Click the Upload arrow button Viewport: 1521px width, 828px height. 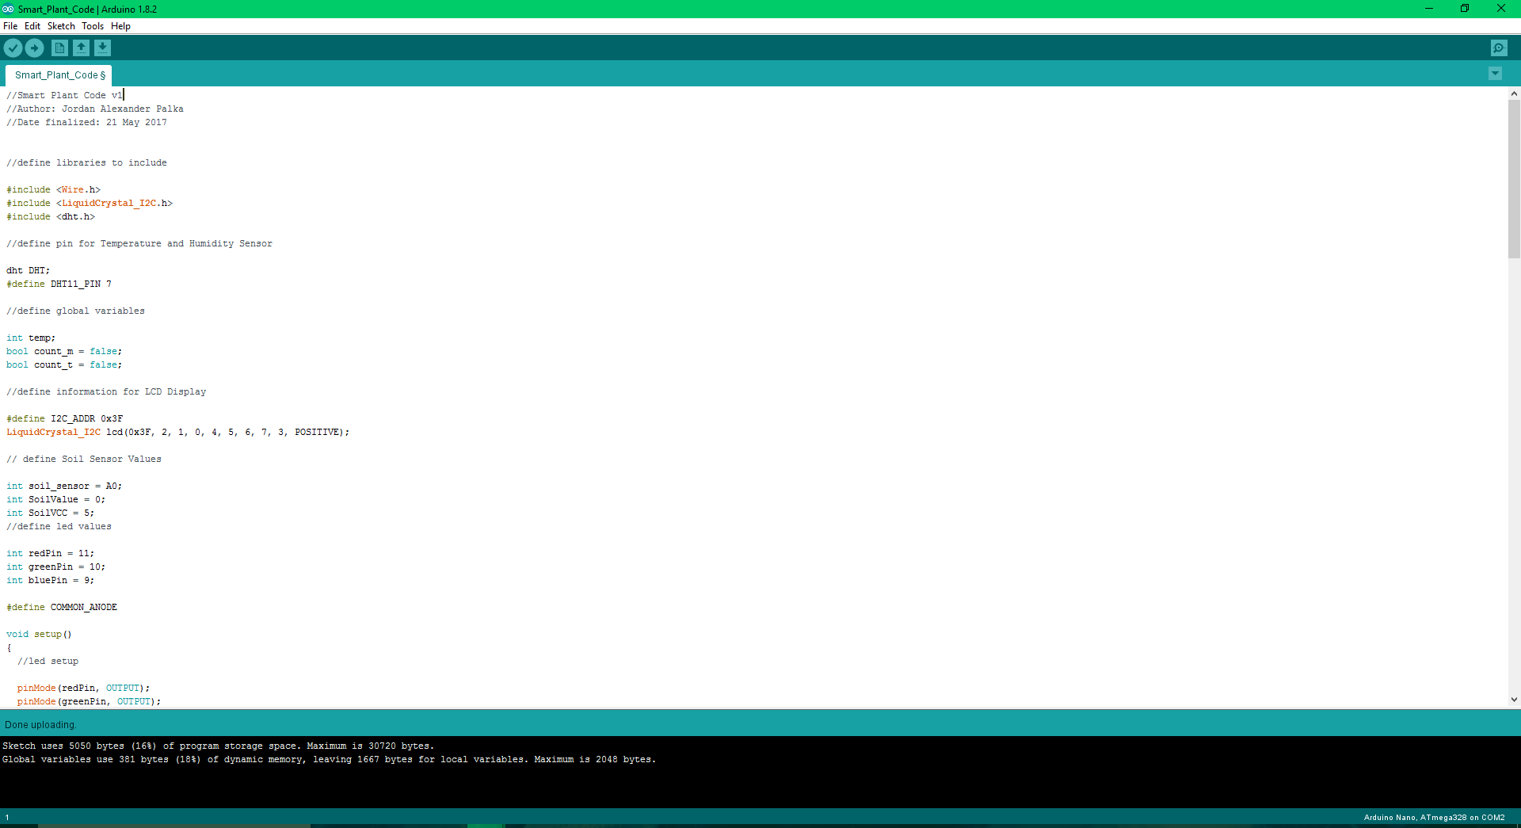pyautogui.click(x=34, y=48)
